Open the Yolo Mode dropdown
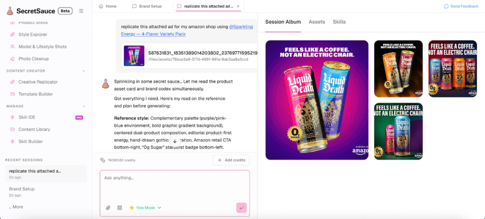This screenshot has width=485, height=219. [x=145, y=208]
